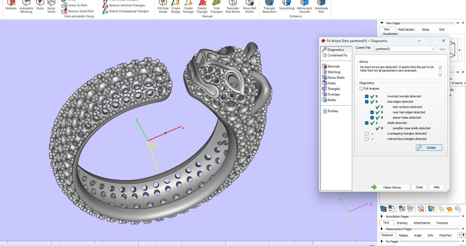Viewport: 466px width, 246px height.
Task: Open the Slices tab
Action: pyautogui.click(x=426, y=30)
